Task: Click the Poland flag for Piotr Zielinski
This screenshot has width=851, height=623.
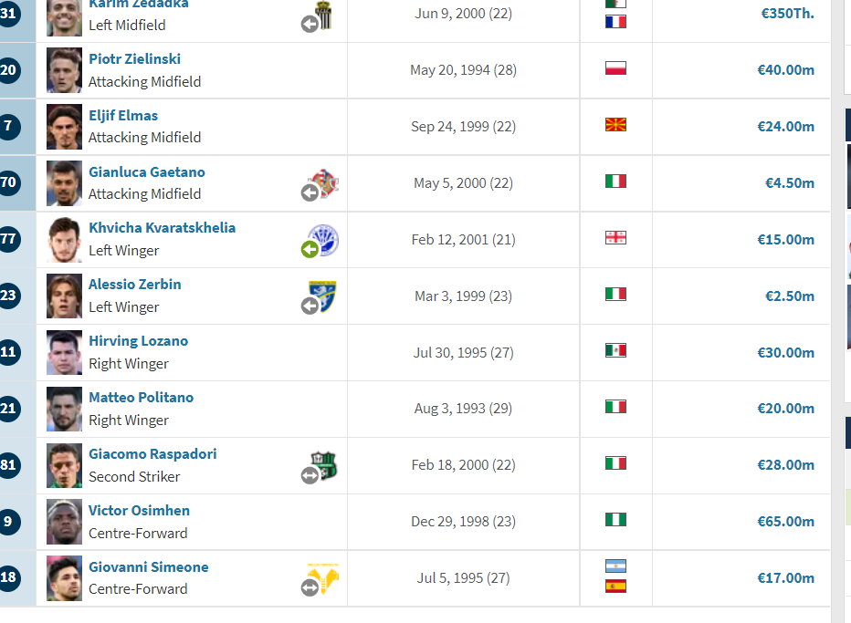Action: click(x=615, y=68)
